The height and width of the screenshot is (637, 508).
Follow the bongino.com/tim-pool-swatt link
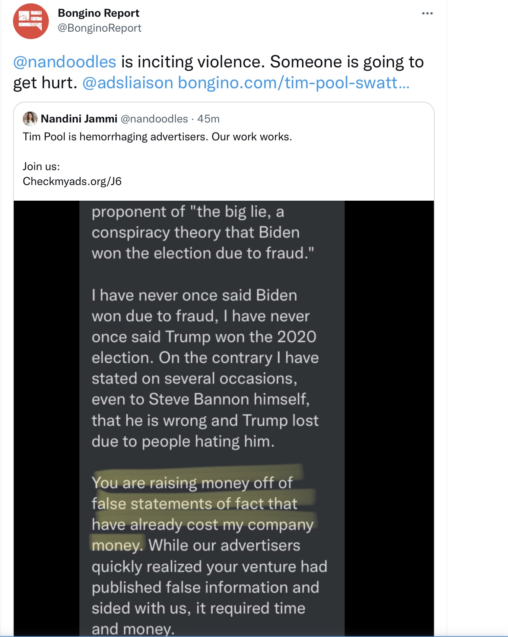click(294, 83)
